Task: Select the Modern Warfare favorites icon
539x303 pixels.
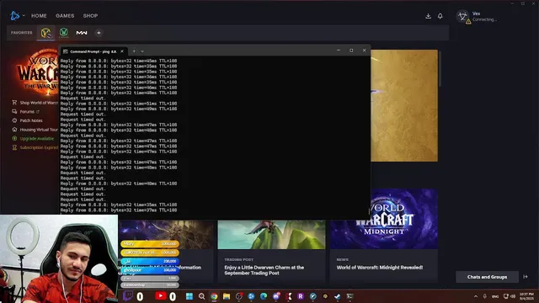Action: click(82, 33)
